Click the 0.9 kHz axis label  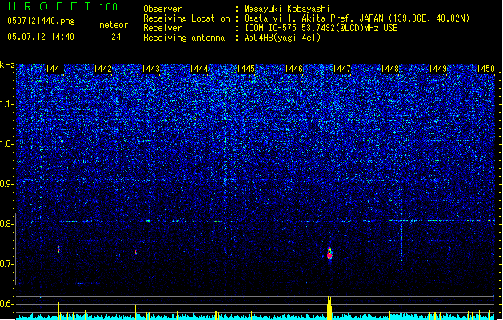7,184
